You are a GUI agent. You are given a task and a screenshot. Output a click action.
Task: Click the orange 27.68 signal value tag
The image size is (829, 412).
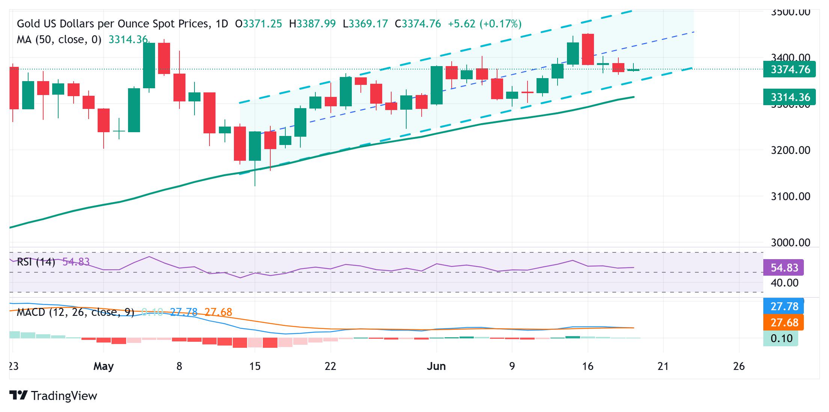point(784,323)
